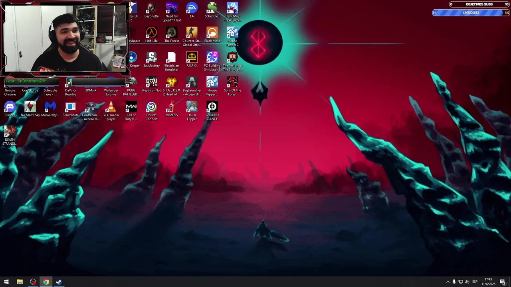Launch Ready or Not desktop icon

point(151,85)
